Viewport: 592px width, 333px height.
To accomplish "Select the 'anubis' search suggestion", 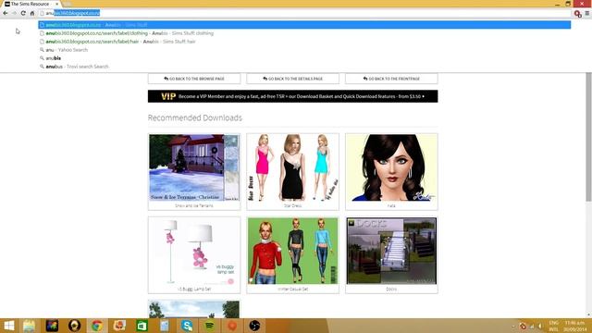I will click(x=304, y=58).
